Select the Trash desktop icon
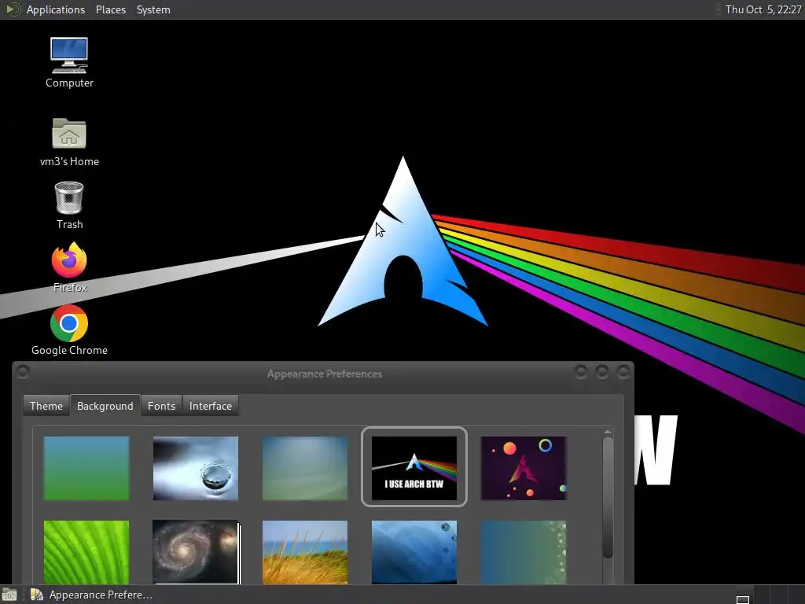This screenshot has height=604, width=805. click(x=69, y=205)
